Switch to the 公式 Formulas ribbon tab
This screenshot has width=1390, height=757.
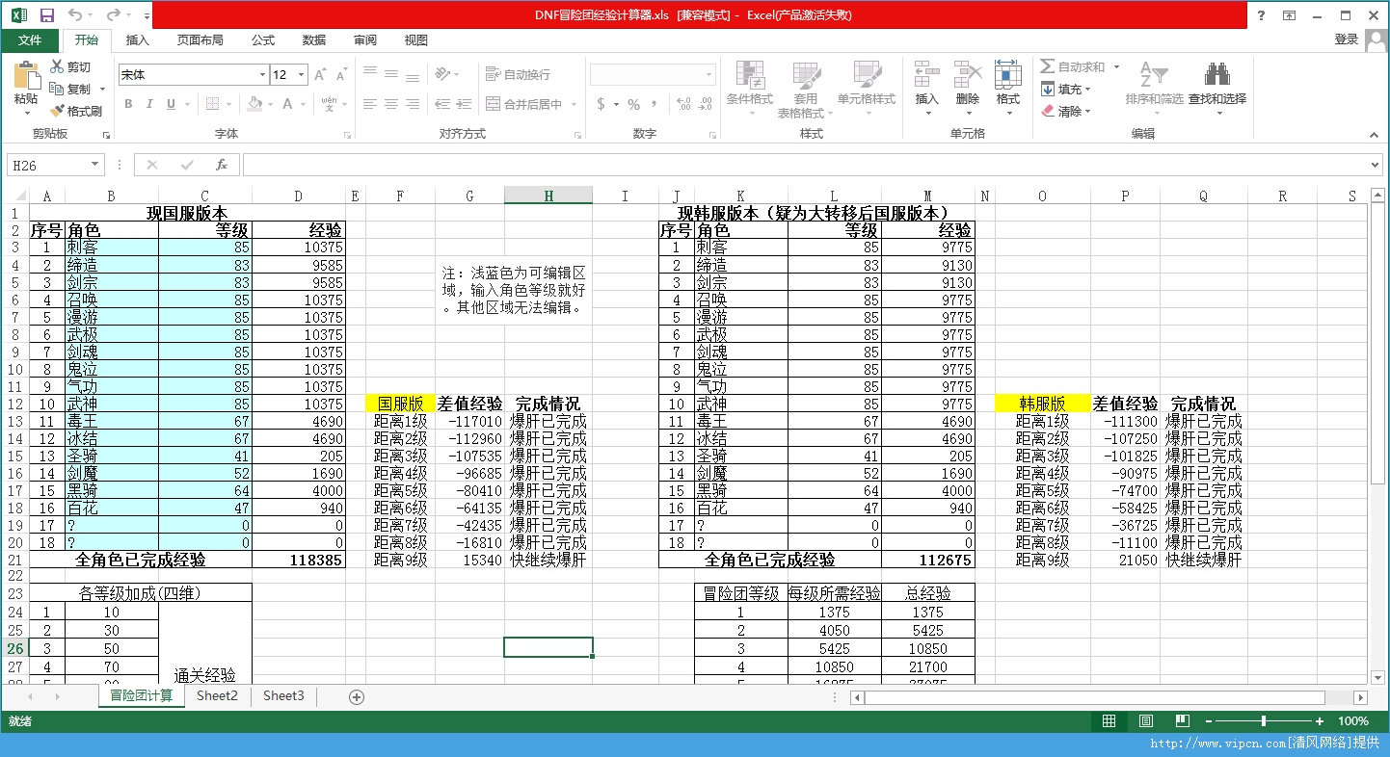(263, 39)
